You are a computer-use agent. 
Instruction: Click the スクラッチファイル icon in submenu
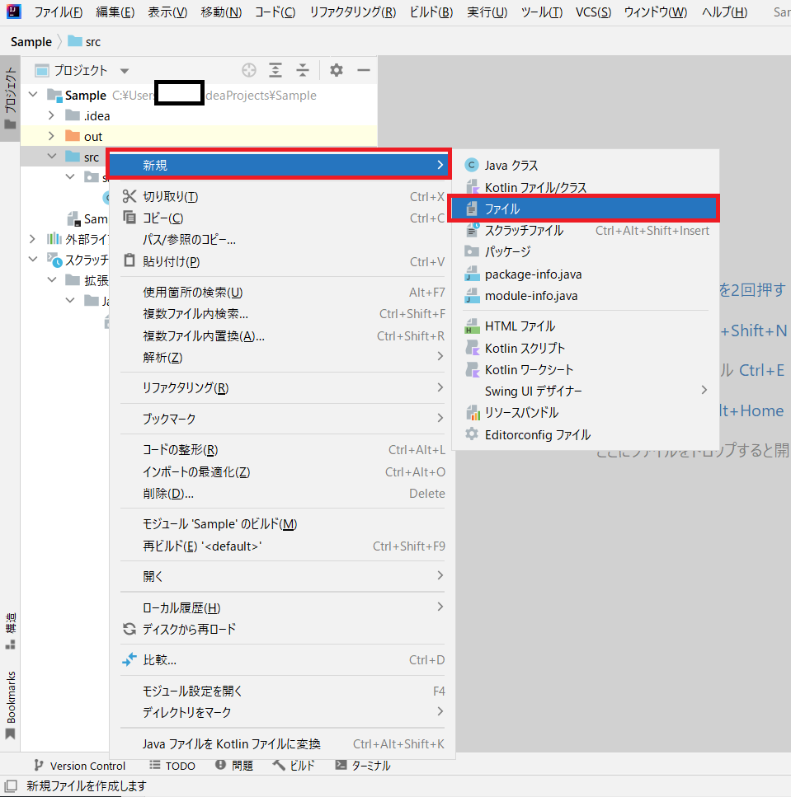tap(472, 230)
